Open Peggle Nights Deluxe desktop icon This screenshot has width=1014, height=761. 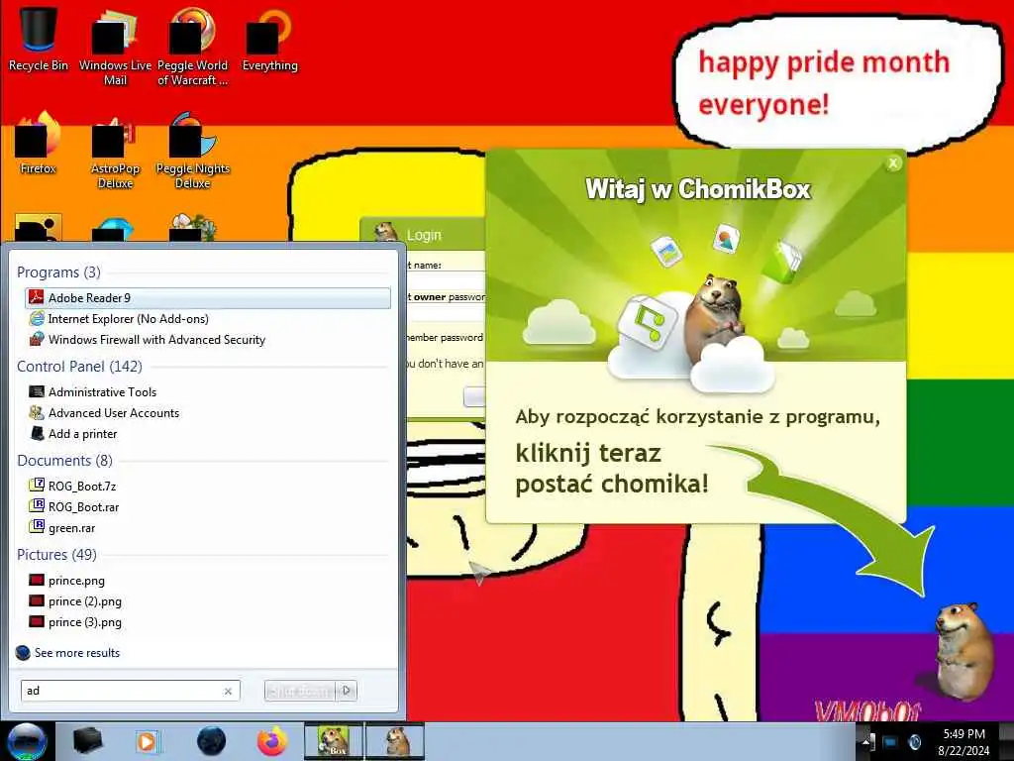coord(192,151)
